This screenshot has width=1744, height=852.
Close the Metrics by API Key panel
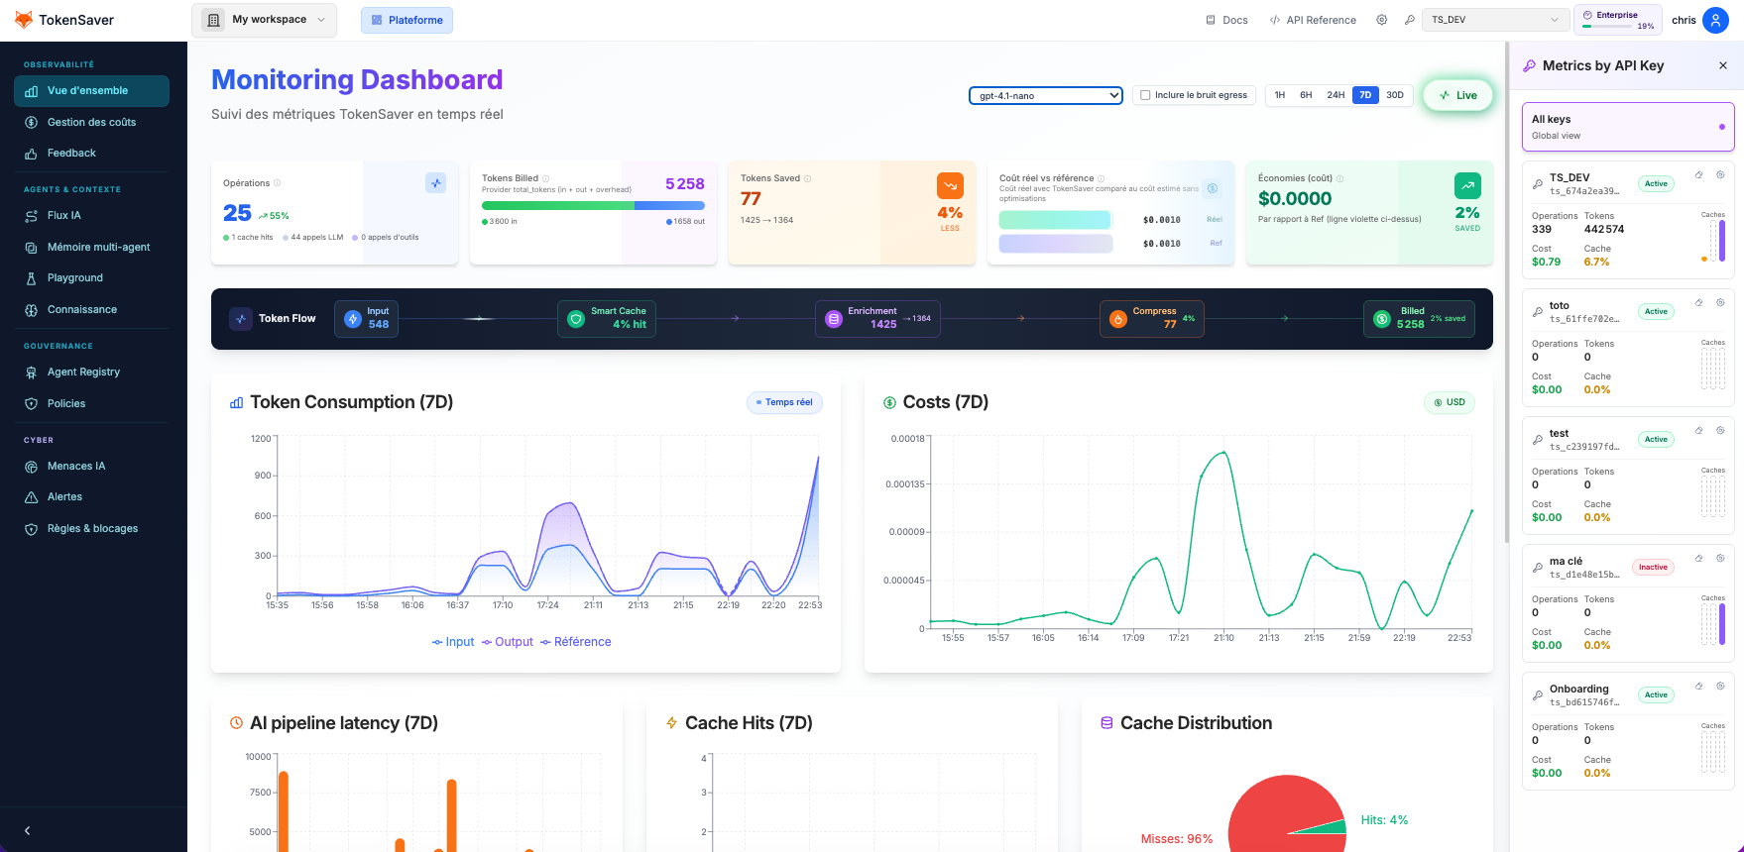[1723, 65]
